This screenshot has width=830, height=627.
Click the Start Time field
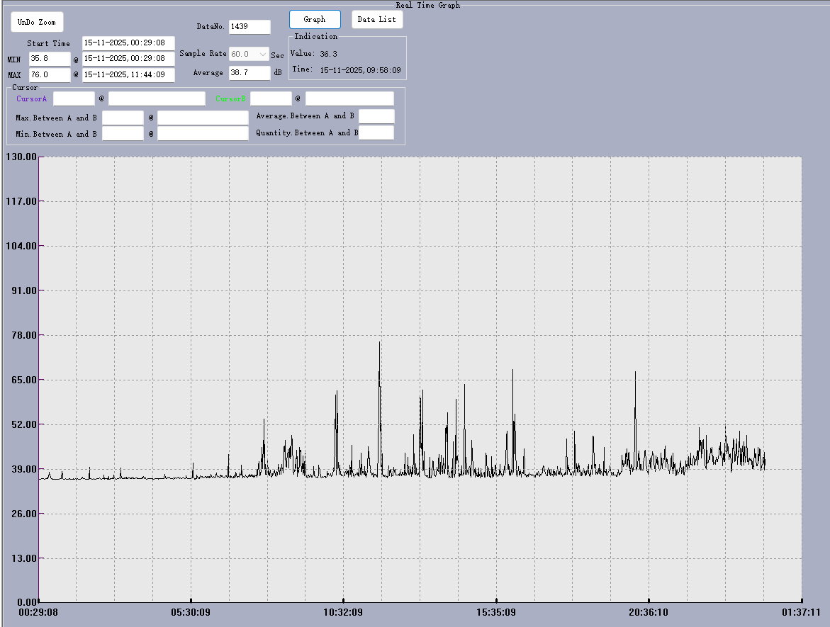(128, 43)
